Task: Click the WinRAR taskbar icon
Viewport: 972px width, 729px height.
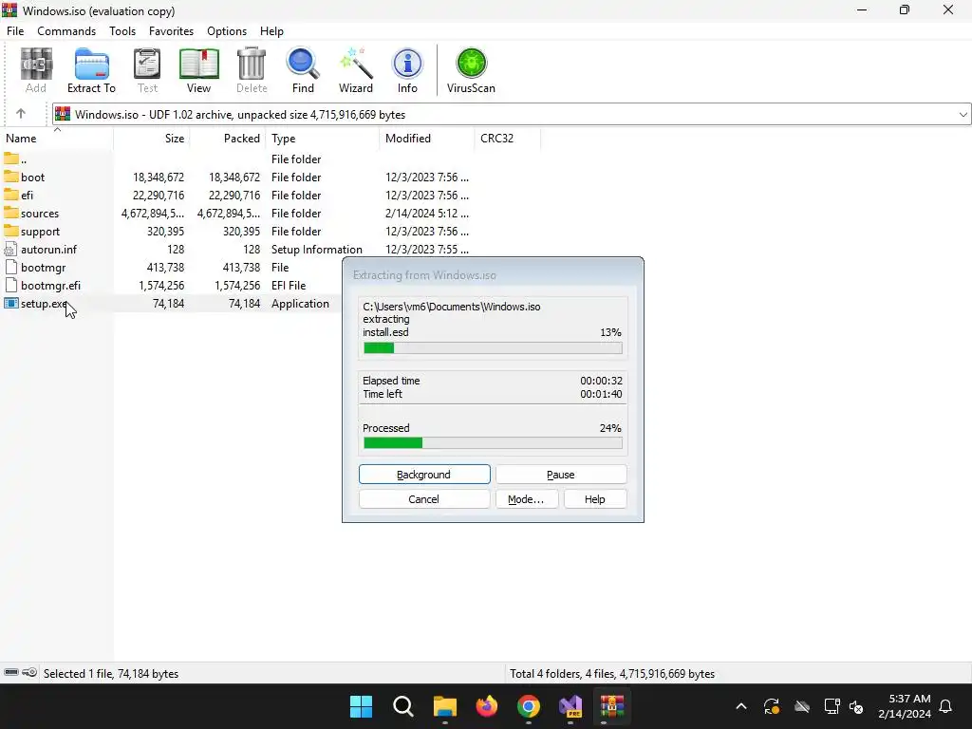Action: [612, 706]
